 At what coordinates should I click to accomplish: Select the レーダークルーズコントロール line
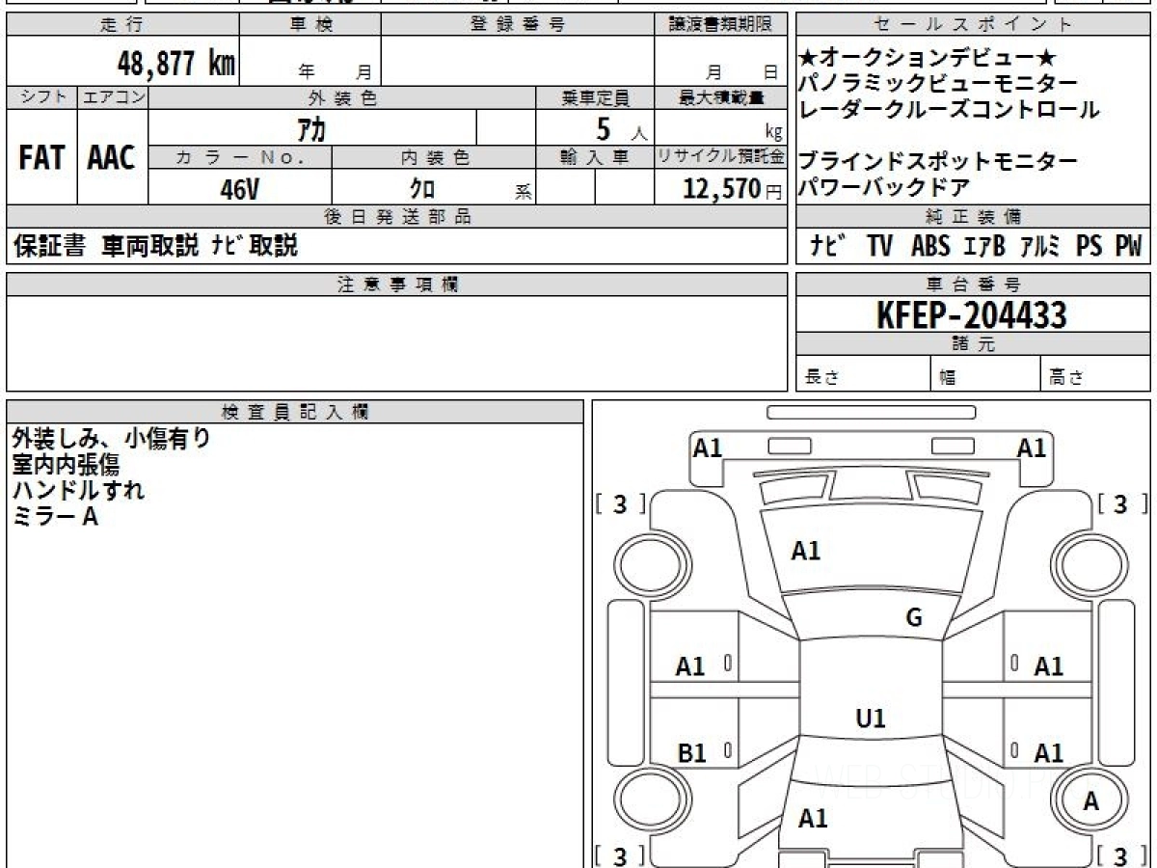[x=949, y=110]
